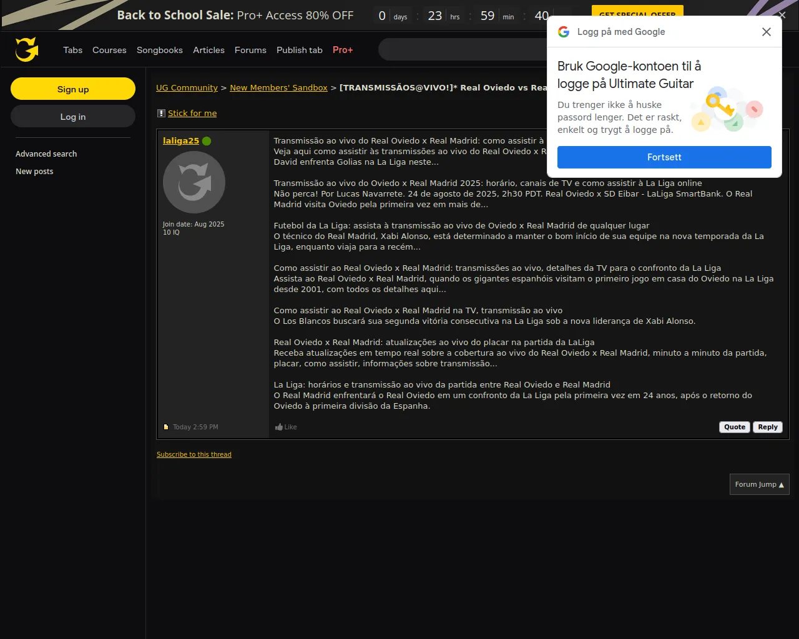
Task: Open the Publish tab page
Action: pyautogui.click(x=300, y=50)
